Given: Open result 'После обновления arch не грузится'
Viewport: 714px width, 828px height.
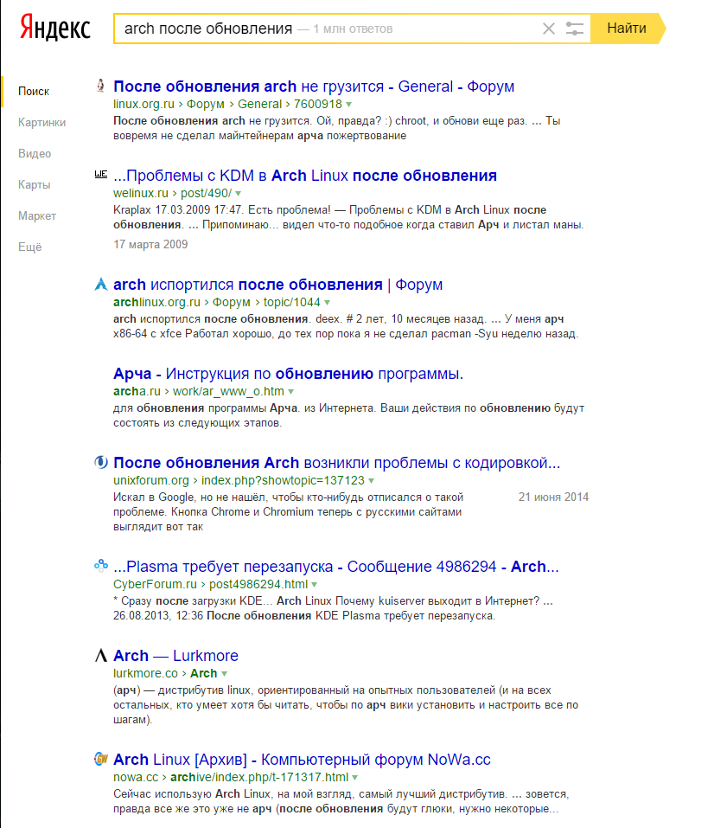Looking at the screenshot, I should [x=314, y=86].
